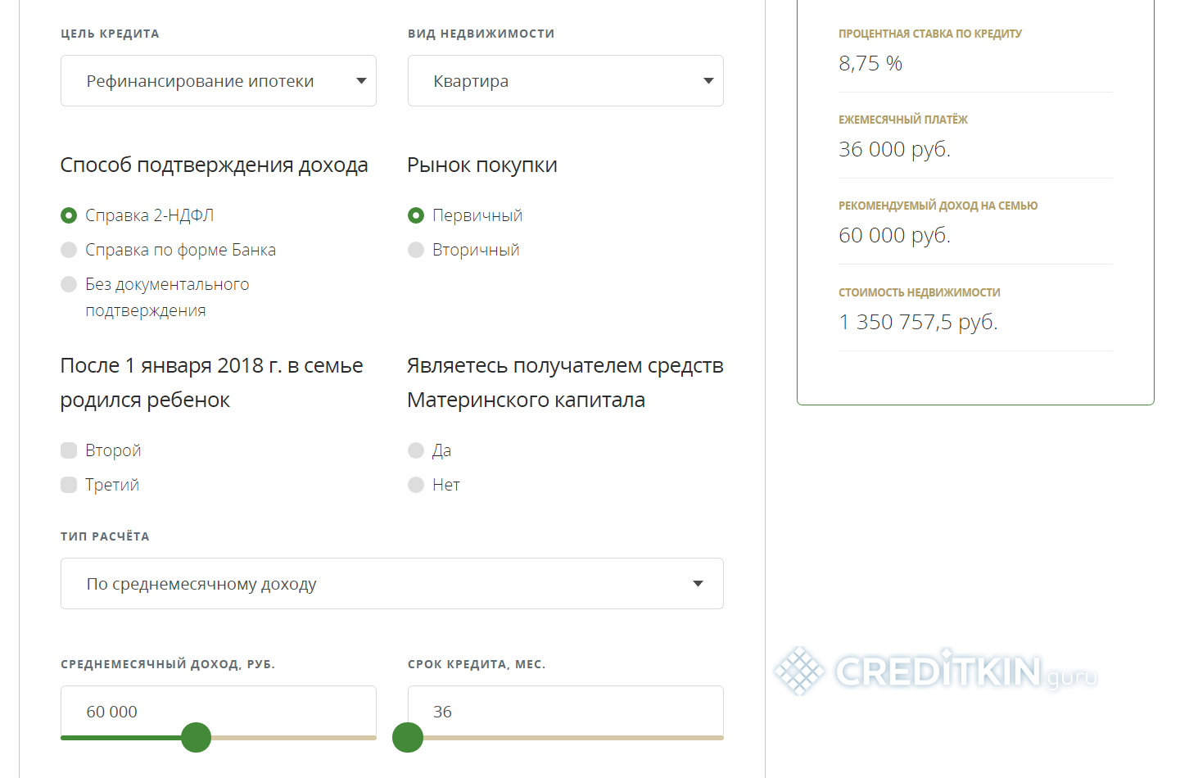This screenshot has width=1180, height=778.
Task: Click the РЕКОМЕНДУЕМЫЙ ДОХОД НА СЕМЬЮ label
Action: [x=938, y=206]
